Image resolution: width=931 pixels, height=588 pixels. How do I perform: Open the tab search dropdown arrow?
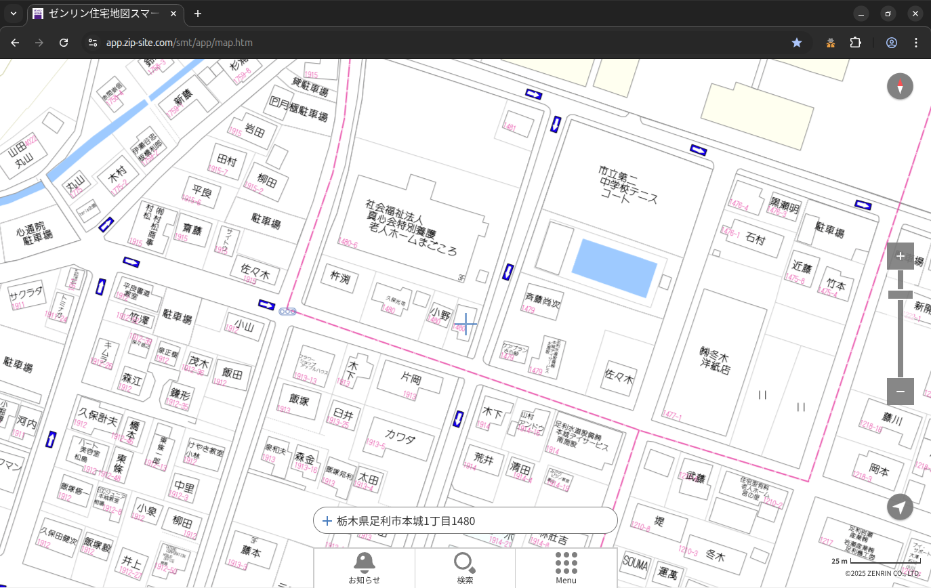13,14
